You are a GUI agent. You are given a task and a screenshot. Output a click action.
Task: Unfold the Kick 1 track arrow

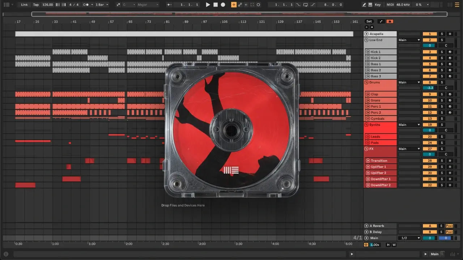point(368,52)
